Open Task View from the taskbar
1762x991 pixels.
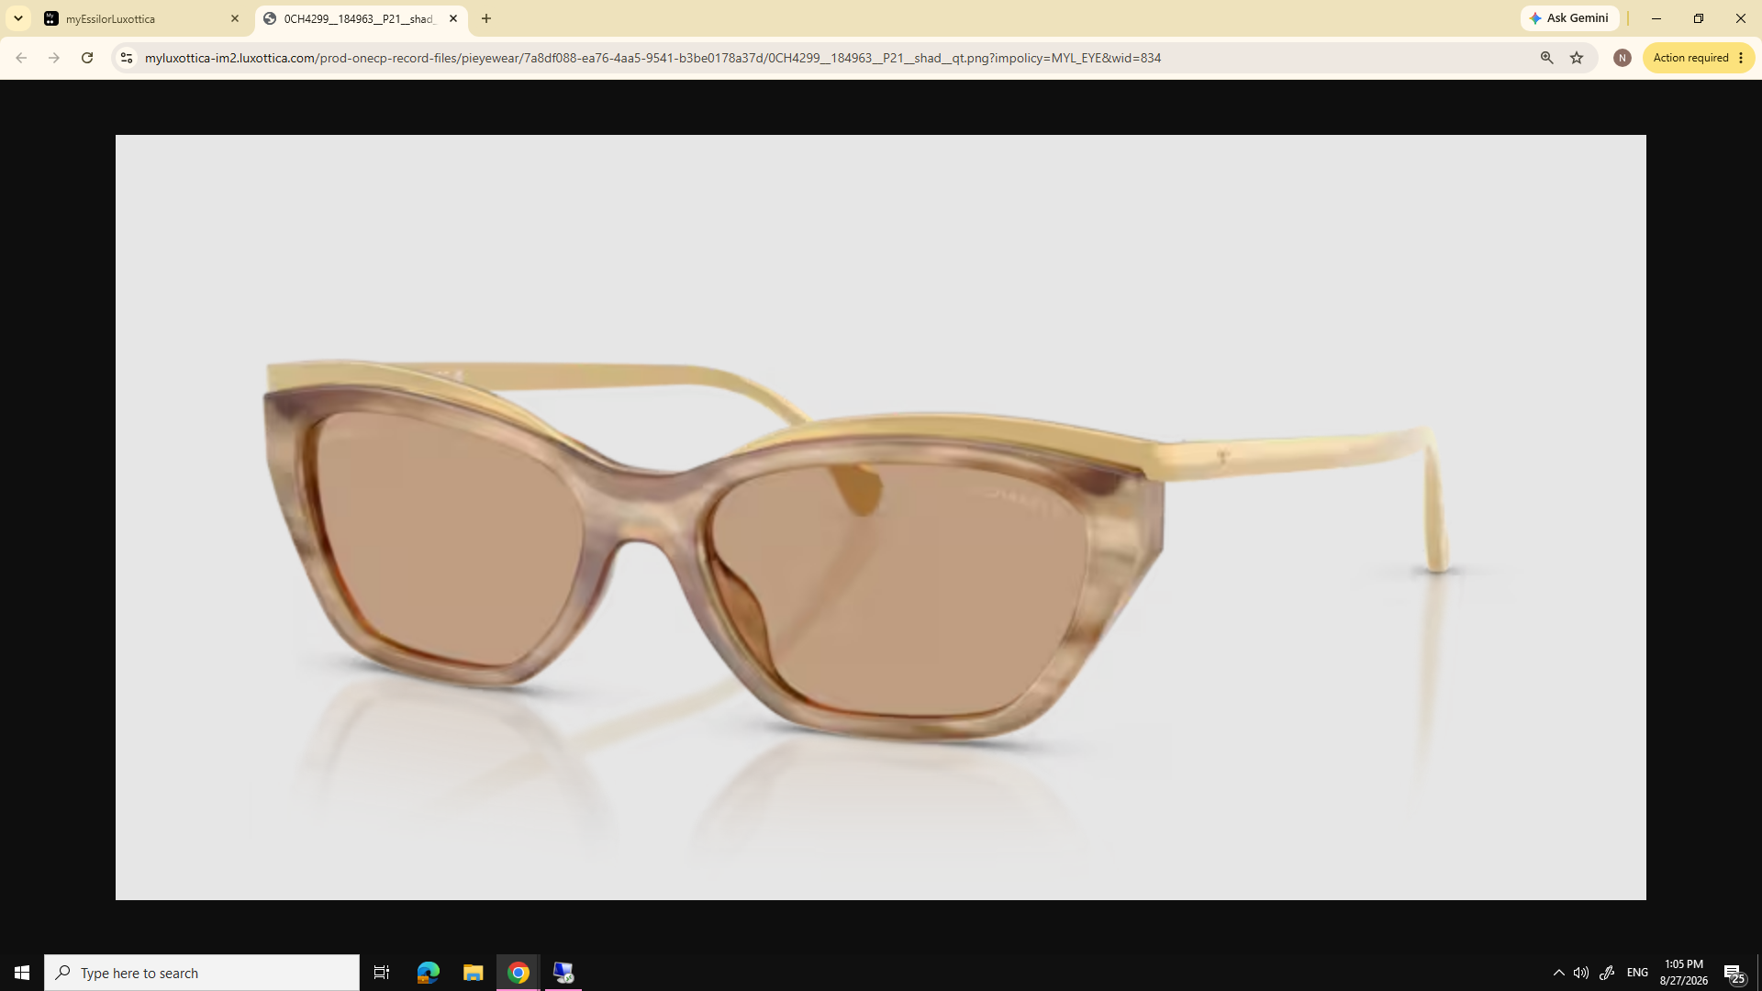click(x=382, y=973)
